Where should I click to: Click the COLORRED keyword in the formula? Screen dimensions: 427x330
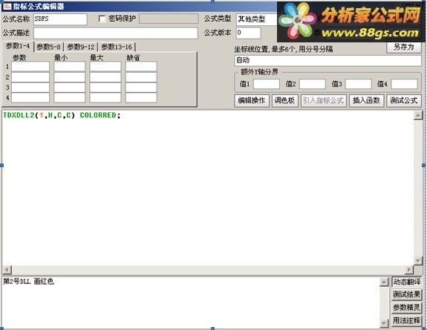(x=98, y=115)
